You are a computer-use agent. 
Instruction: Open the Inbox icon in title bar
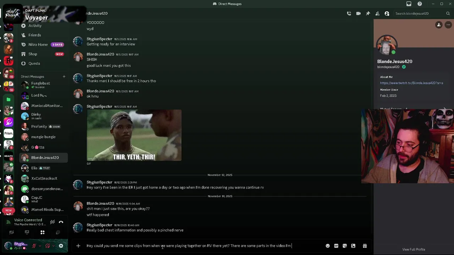pos(409,4)
